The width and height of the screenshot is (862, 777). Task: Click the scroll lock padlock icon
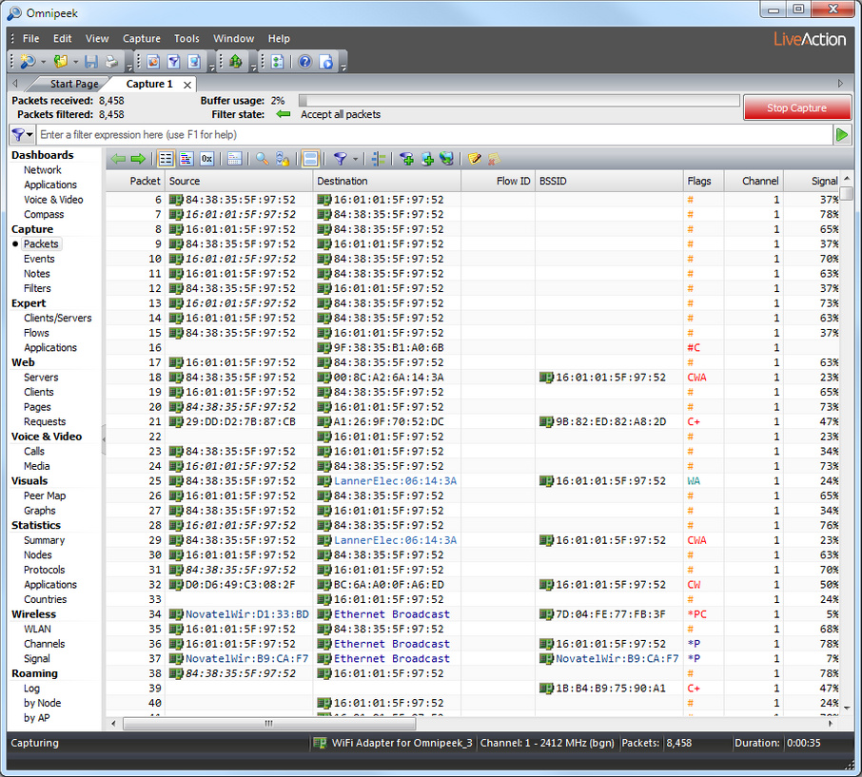tap(283, 160)
